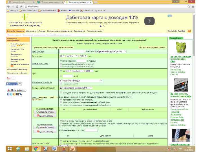
Task: Open the deposit date year dropdown
Action: (x=83, y=56)
